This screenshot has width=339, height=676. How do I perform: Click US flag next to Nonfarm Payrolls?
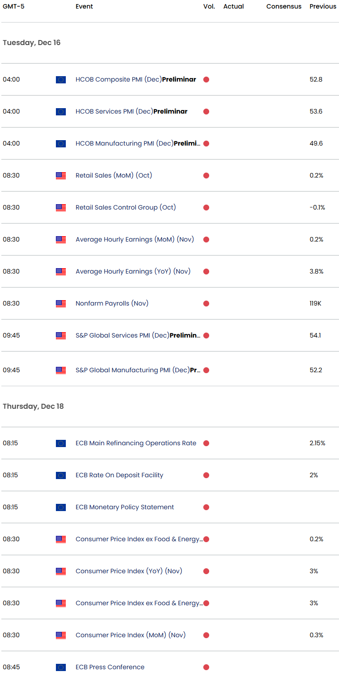(61, 304)
